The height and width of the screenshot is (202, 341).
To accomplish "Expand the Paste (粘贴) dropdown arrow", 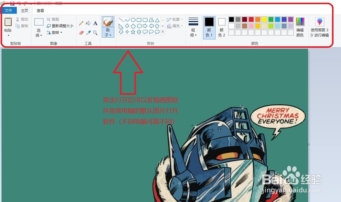I will [8, 35].
